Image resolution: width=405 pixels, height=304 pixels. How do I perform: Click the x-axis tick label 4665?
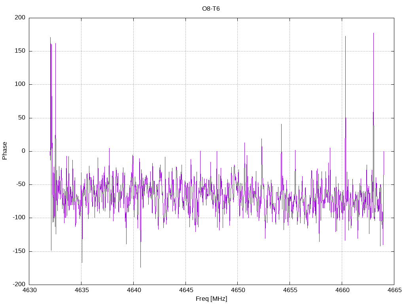pyautogui.click(x=394, y=290)
